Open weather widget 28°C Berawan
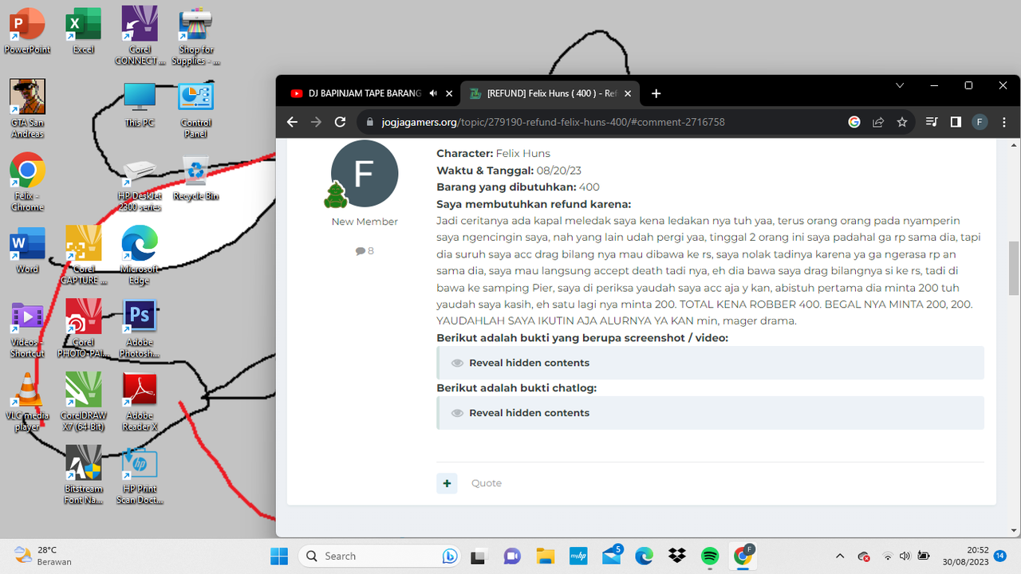 click(x=43, y=556)
